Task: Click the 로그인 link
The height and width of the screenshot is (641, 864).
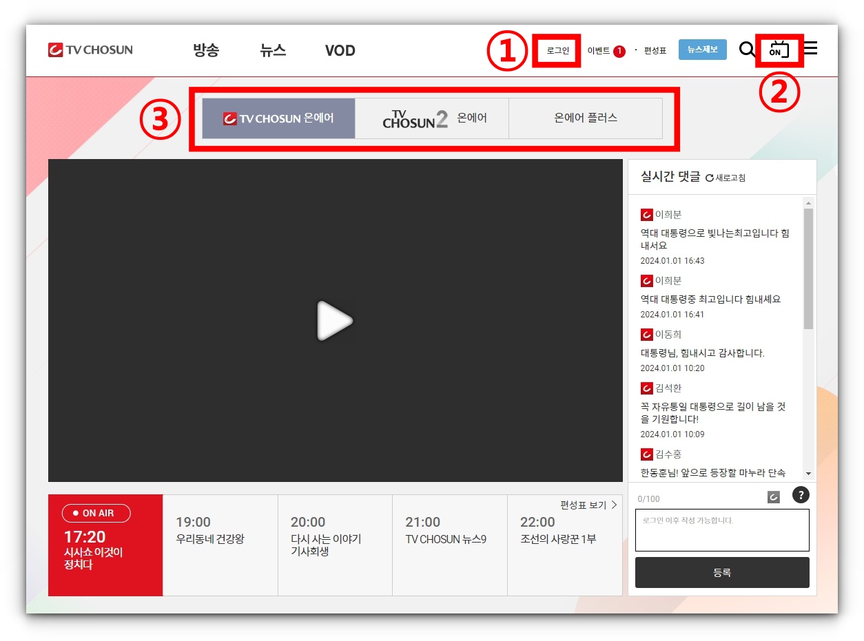Action: (x=557, y=51)
